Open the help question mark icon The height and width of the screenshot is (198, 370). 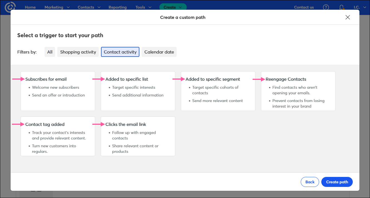point(326,7)
